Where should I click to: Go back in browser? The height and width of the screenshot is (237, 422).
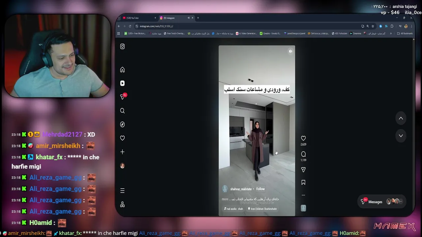click(119, 26)
